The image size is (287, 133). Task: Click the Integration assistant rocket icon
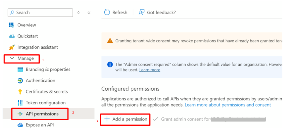tap(12, 47)
